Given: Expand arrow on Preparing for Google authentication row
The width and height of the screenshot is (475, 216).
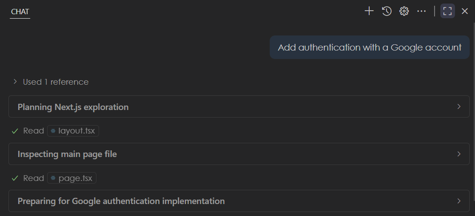Looking at the screenshot, I should 459,201.
